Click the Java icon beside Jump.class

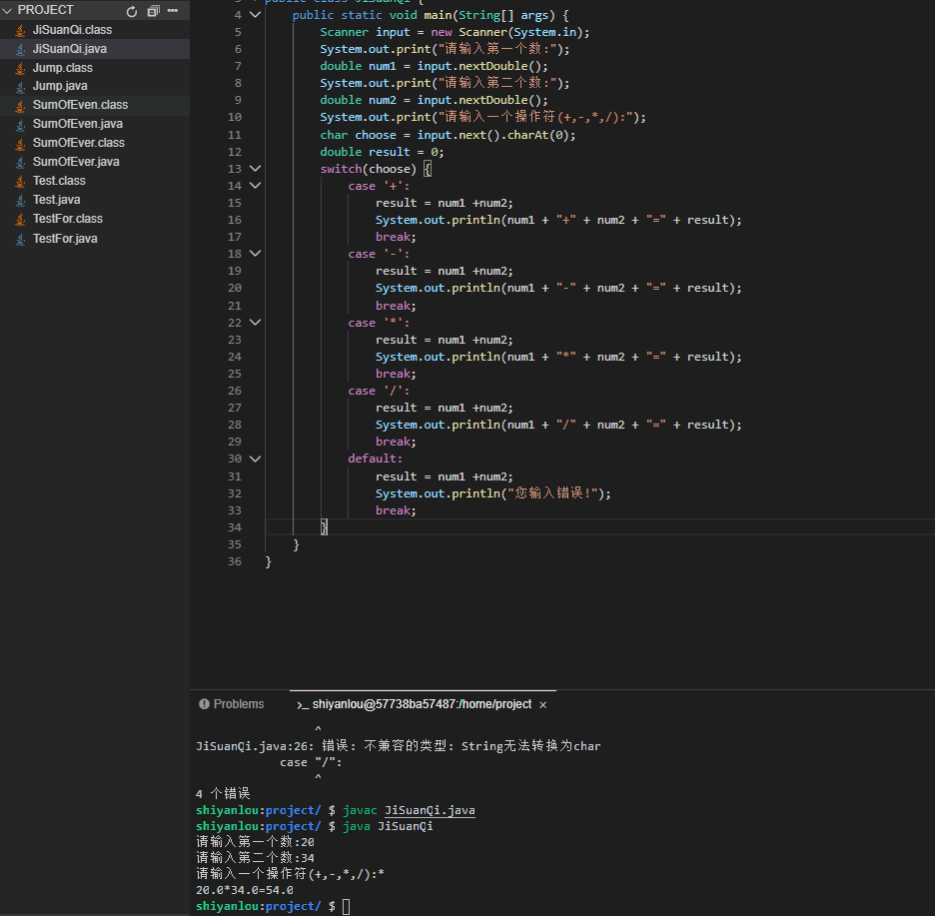[21, 69]
